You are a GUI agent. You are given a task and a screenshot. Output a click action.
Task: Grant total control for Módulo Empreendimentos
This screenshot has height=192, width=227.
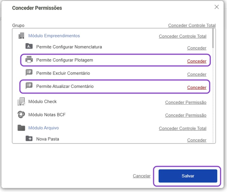(182, 36)
